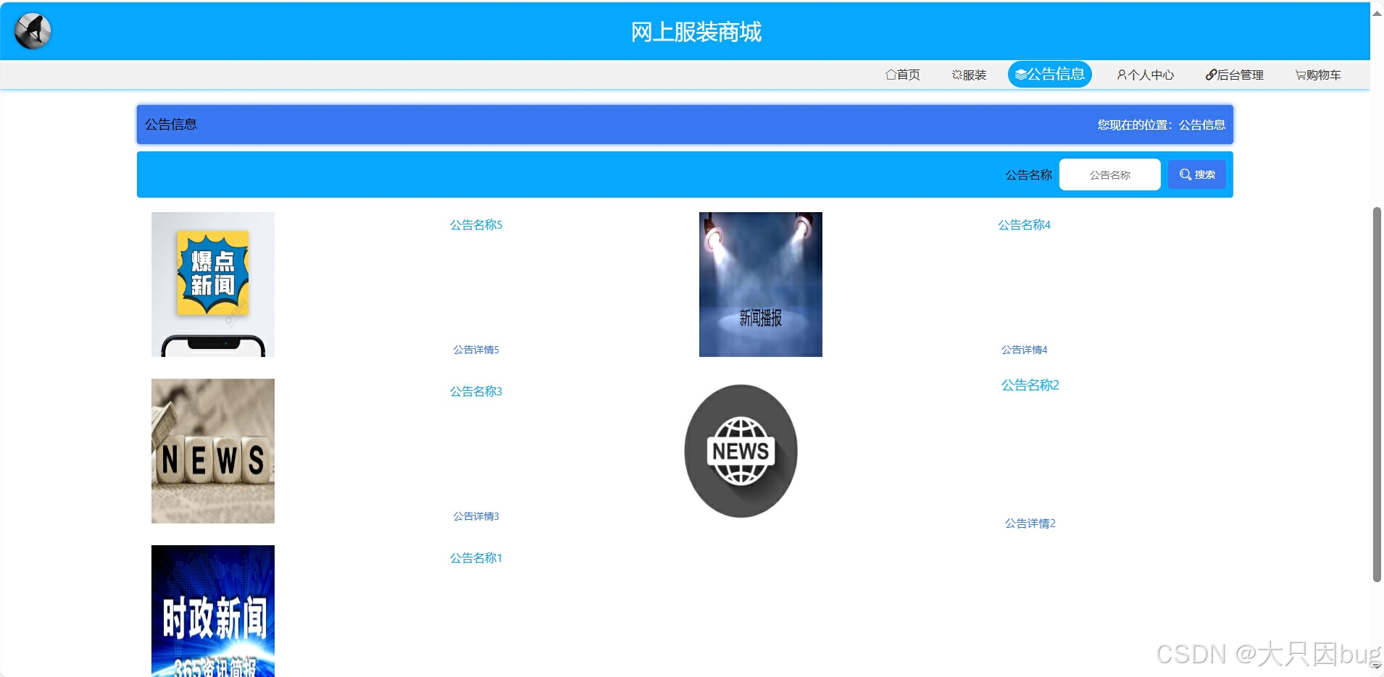The image size is (1384, 677).
Task: Click the 网上服装商城 site title
Action: [696, 32]
